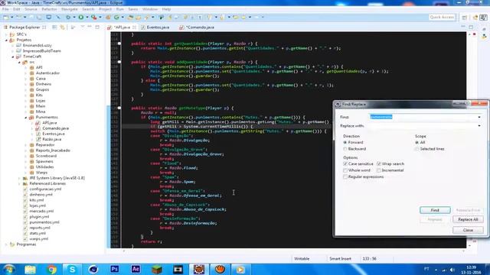Open the Find field history dropdown arrow
The width and height of the screenshot is (490, 275).
479,117
